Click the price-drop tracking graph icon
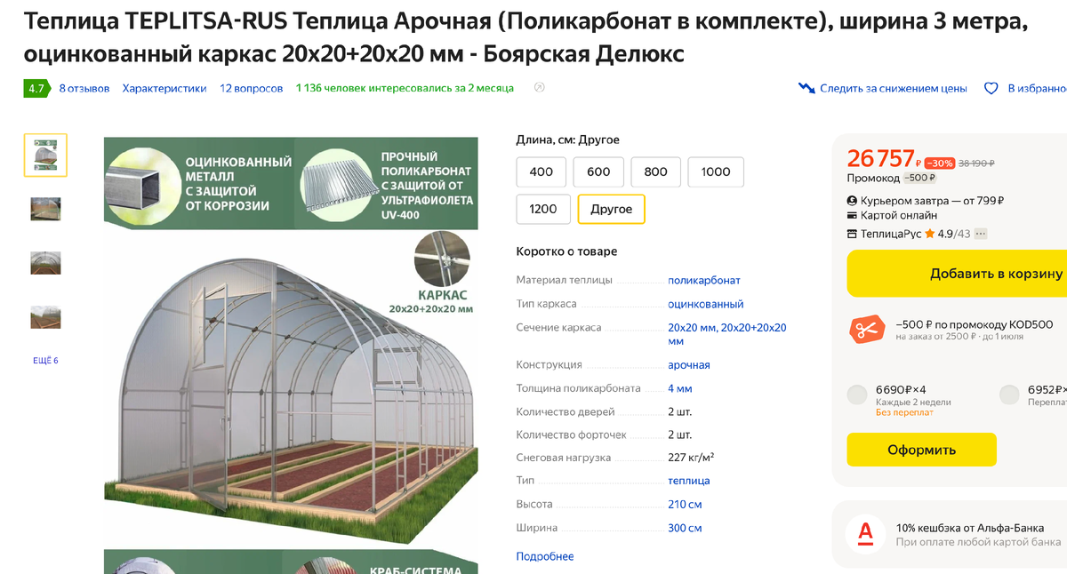The width and height of the screenshot is (1067, 574). [x=806, y=88]
